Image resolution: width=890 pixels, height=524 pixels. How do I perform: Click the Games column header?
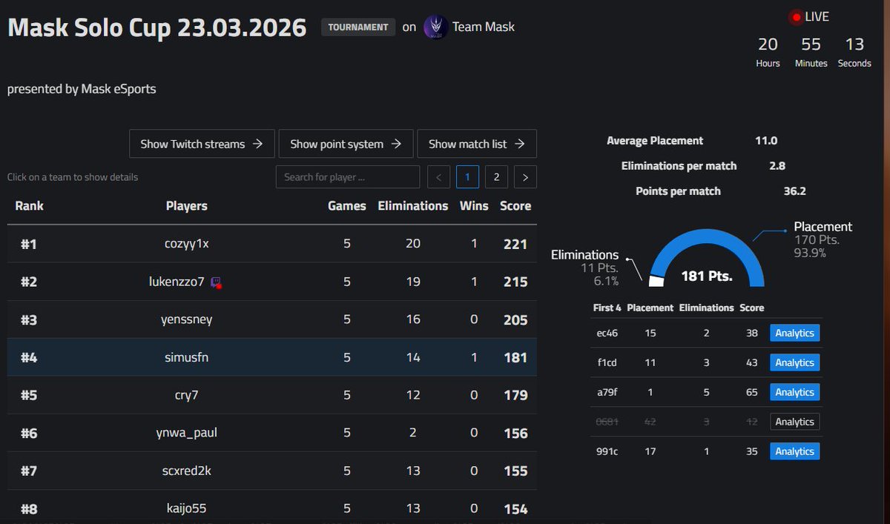347,206
